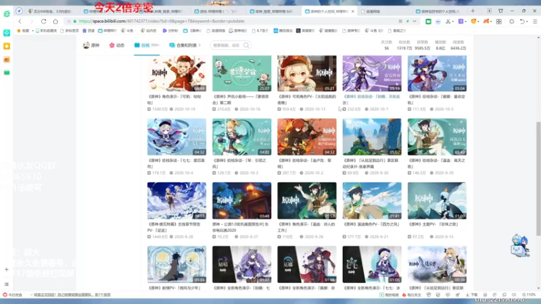Open the yellow star favorites sidebar icon
Screen dimensions: 541x304
[x=7, y=46]
